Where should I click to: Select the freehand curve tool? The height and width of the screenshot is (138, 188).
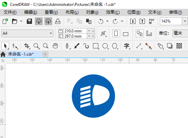(x=86, y=46)
